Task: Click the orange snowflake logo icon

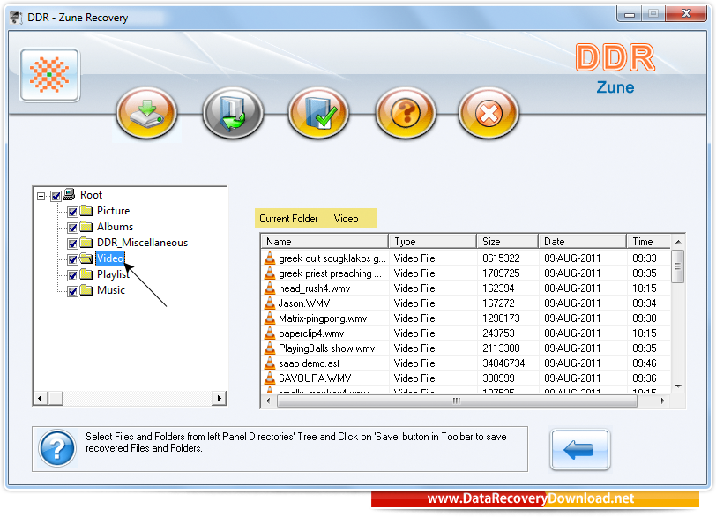Action: (49, 75)
